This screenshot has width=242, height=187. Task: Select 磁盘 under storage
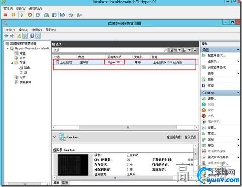pyautogui.click(x=27, y=68)
